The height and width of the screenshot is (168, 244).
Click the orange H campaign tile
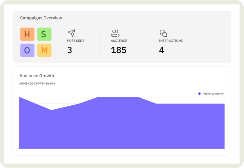coord(27,34)
